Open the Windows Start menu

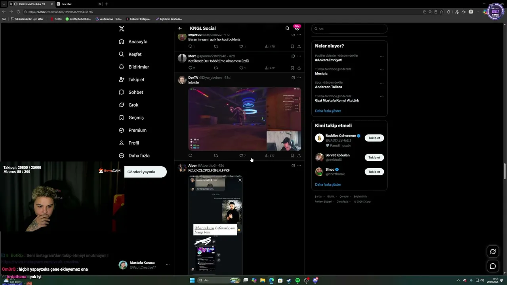pyautogui.click(x=192, y=280)
